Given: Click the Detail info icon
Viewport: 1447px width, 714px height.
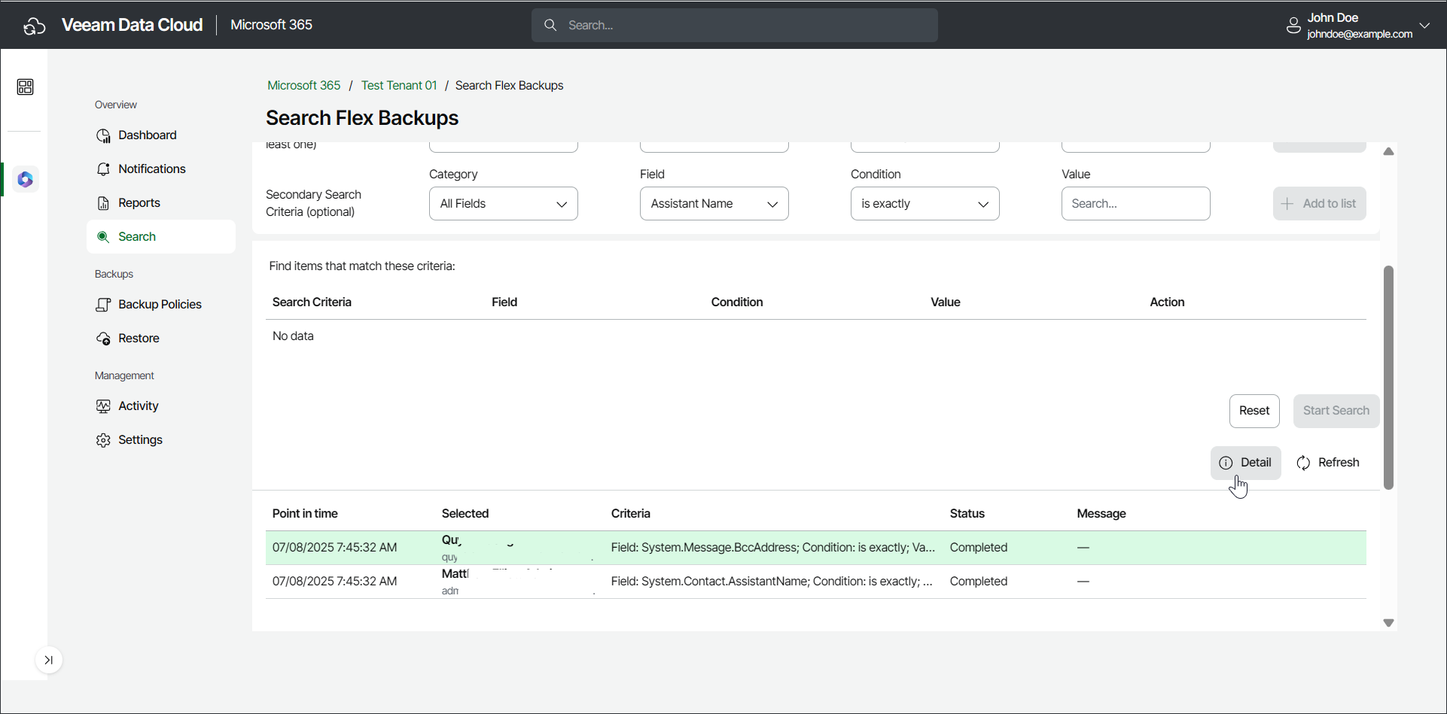Looking at the screenshot, I should coord(1226,463).
